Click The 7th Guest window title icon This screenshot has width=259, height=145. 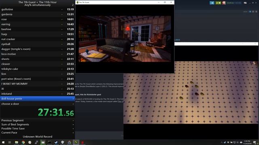pyautogui.click(x=77, y=2)
